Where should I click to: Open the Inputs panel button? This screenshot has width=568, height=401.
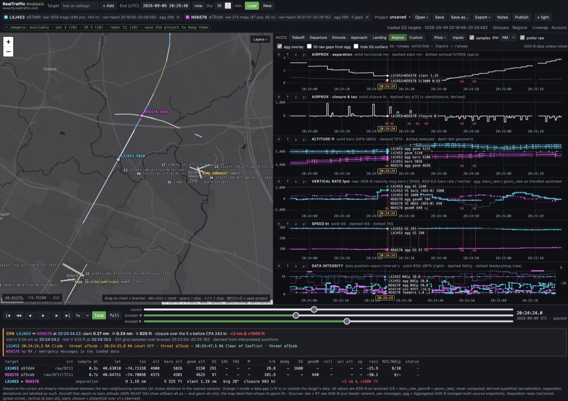point(458,37)
